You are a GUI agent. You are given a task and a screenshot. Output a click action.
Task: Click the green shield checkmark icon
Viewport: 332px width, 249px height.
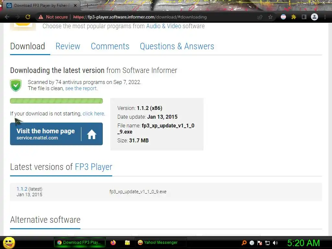point(16,85)
